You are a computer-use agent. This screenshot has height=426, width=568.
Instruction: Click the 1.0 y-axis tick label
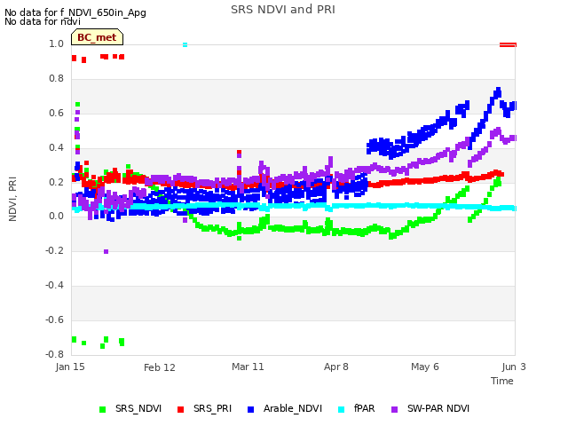click(x=56, y=43)
